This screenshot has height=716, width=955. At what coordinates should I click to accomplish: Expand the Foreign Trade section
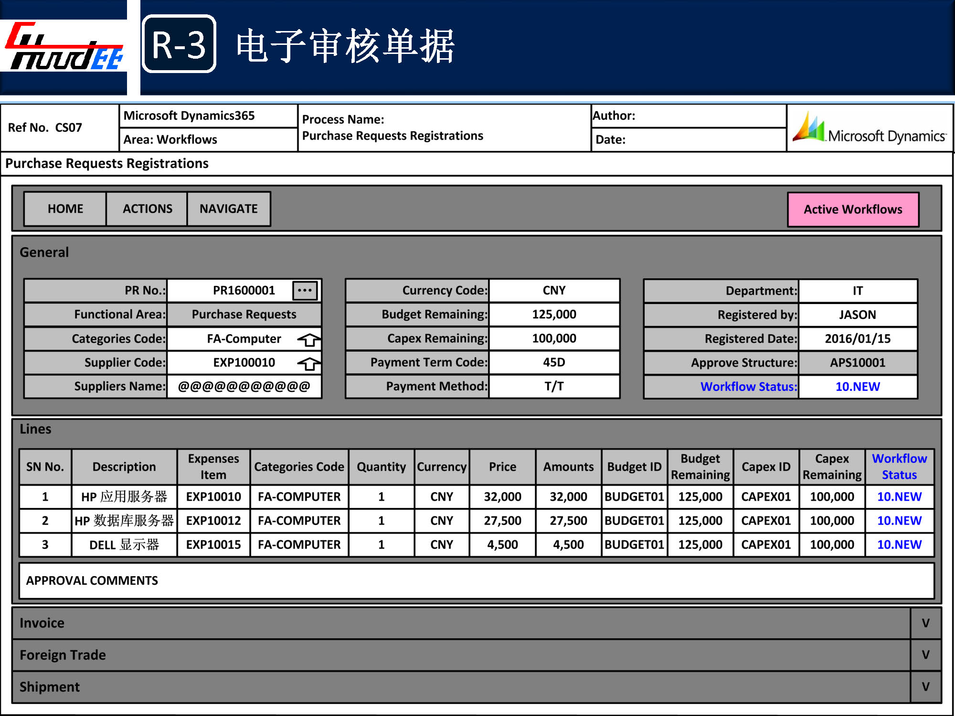925,654
